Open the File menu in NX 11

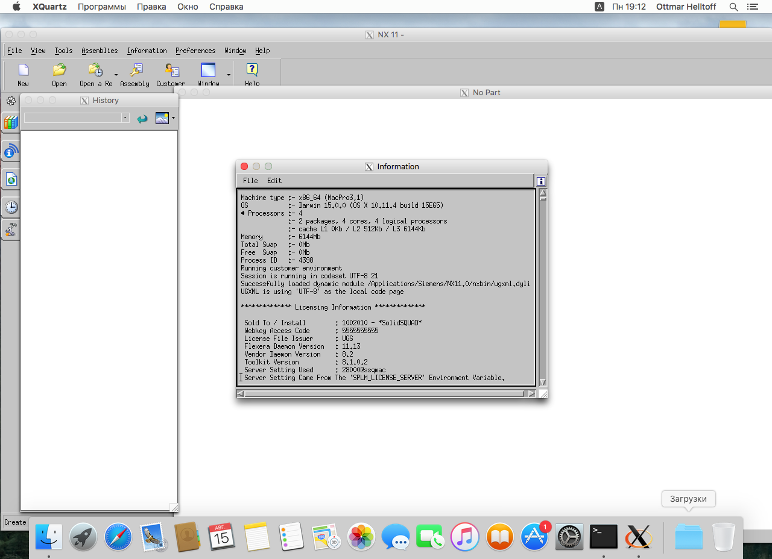[x=14, y=51]
